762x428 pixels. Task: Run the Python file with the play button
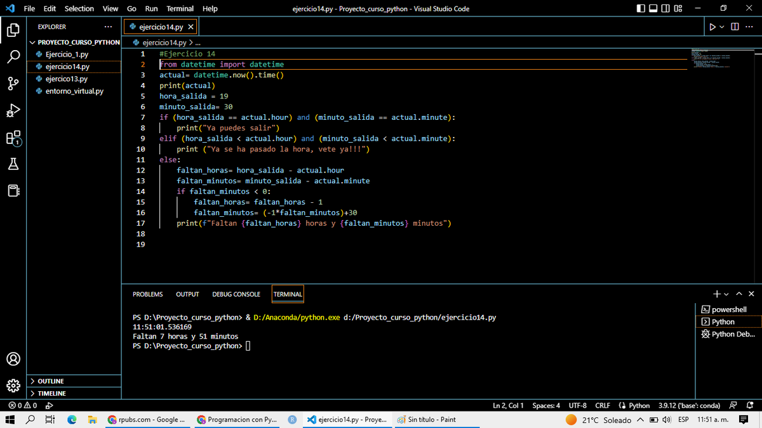click(x=712, y=26)
